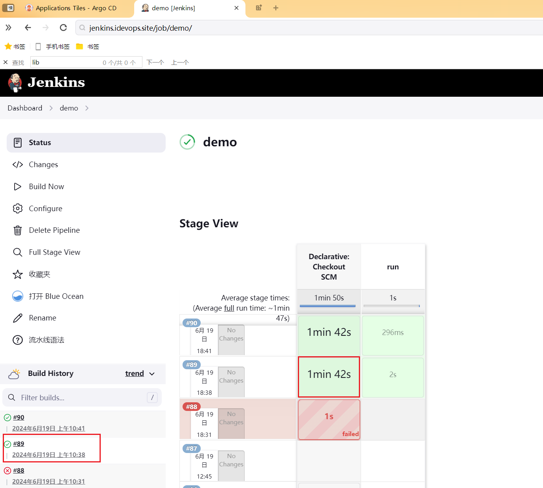This screenshot has width=543, height=488.
Task: Close the demo [Jenkins] tab
Action: (x=236, y=8)
